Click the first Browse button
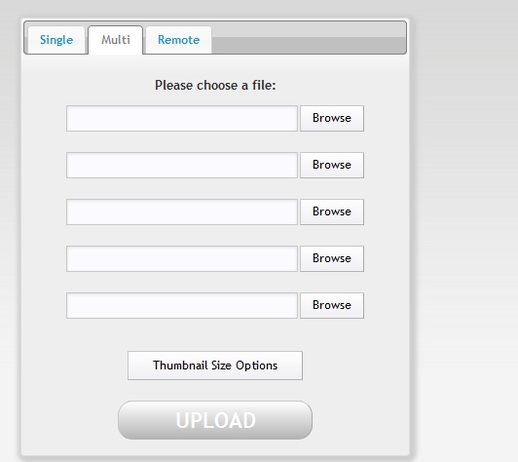518x462 pixels. click(x=332, y=118)
